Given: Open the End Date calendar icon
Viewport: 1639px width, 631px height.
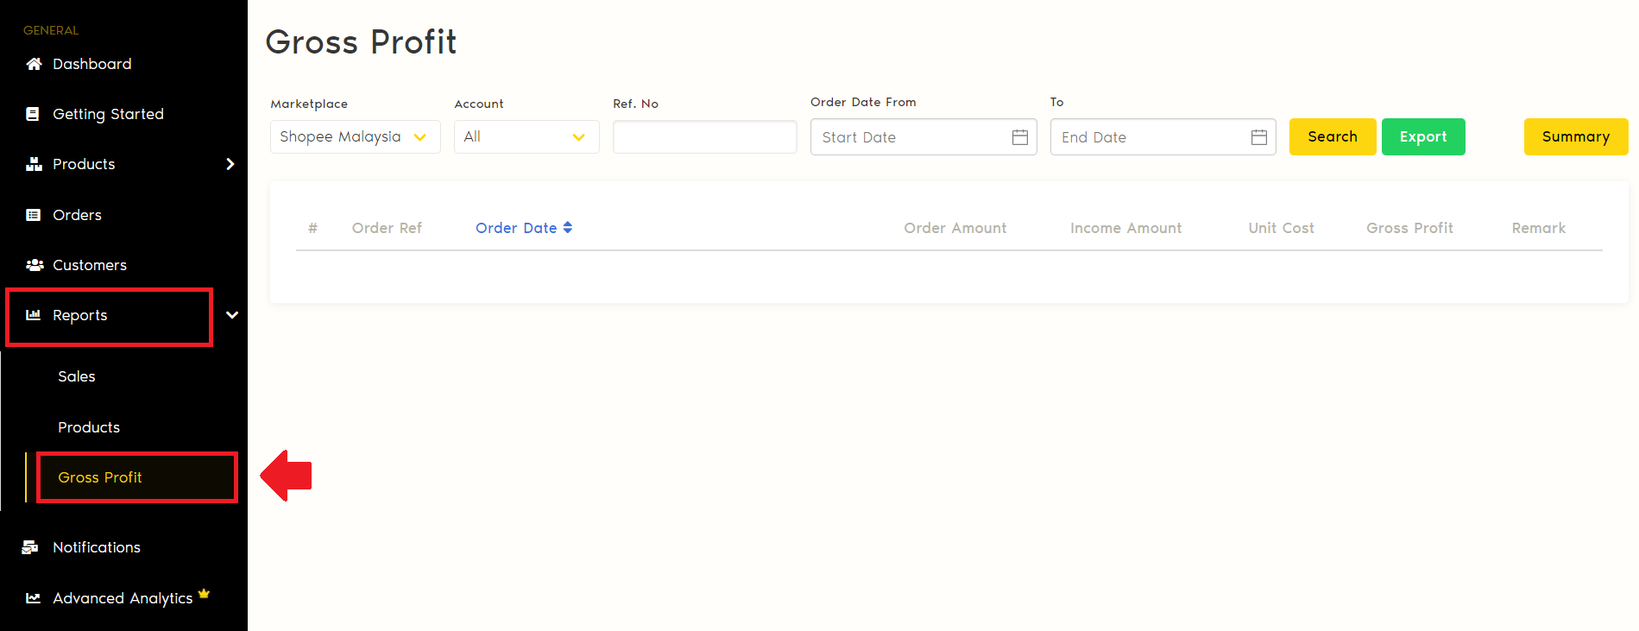Looking at the screenshot, I should [1258, 137].
